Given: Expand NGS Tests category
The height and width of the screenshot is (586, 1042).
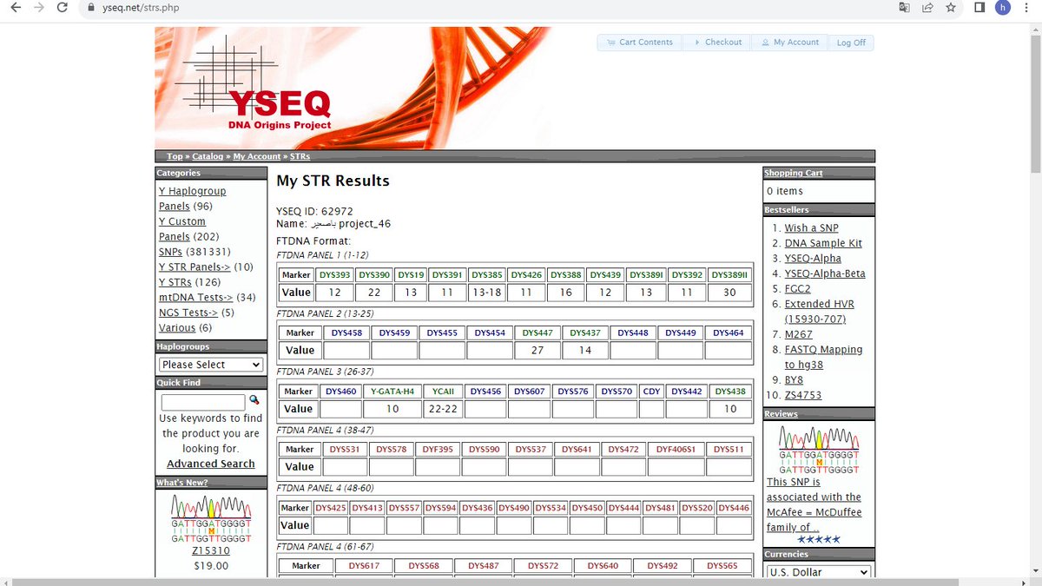Looking at the screenshot, I should click(188, 313).
